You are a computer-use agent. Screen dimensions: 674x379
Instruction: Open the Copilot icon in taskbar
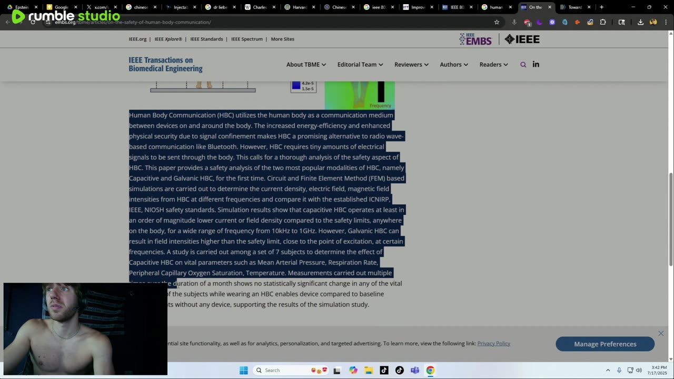pyautogui.click(x=353, y=370)
